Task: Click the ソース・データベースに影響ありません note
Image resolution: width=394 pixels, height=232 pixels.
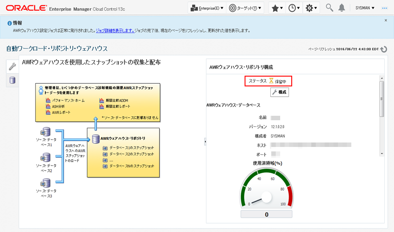Action: coord(130,118)
